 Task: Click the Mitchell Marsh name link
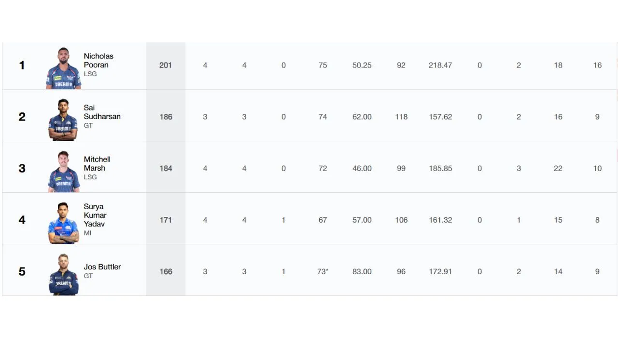tap(97, 164)
